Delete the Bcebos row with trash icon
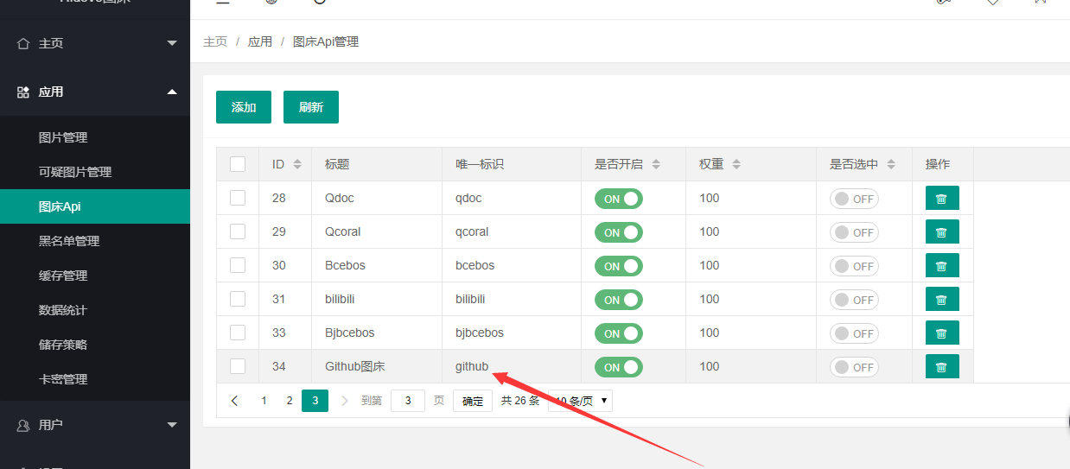The width and height of the screenshot is (1070, 469). coord(942,266)
